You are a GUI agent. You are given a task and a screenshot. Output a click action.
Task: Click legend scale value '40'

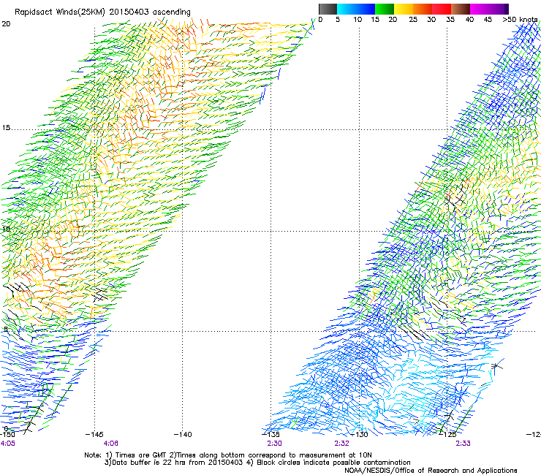[x=469, y=20]
